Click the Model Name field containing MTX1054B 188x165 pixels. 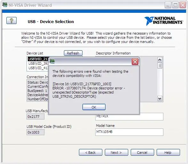pos(129,132)
